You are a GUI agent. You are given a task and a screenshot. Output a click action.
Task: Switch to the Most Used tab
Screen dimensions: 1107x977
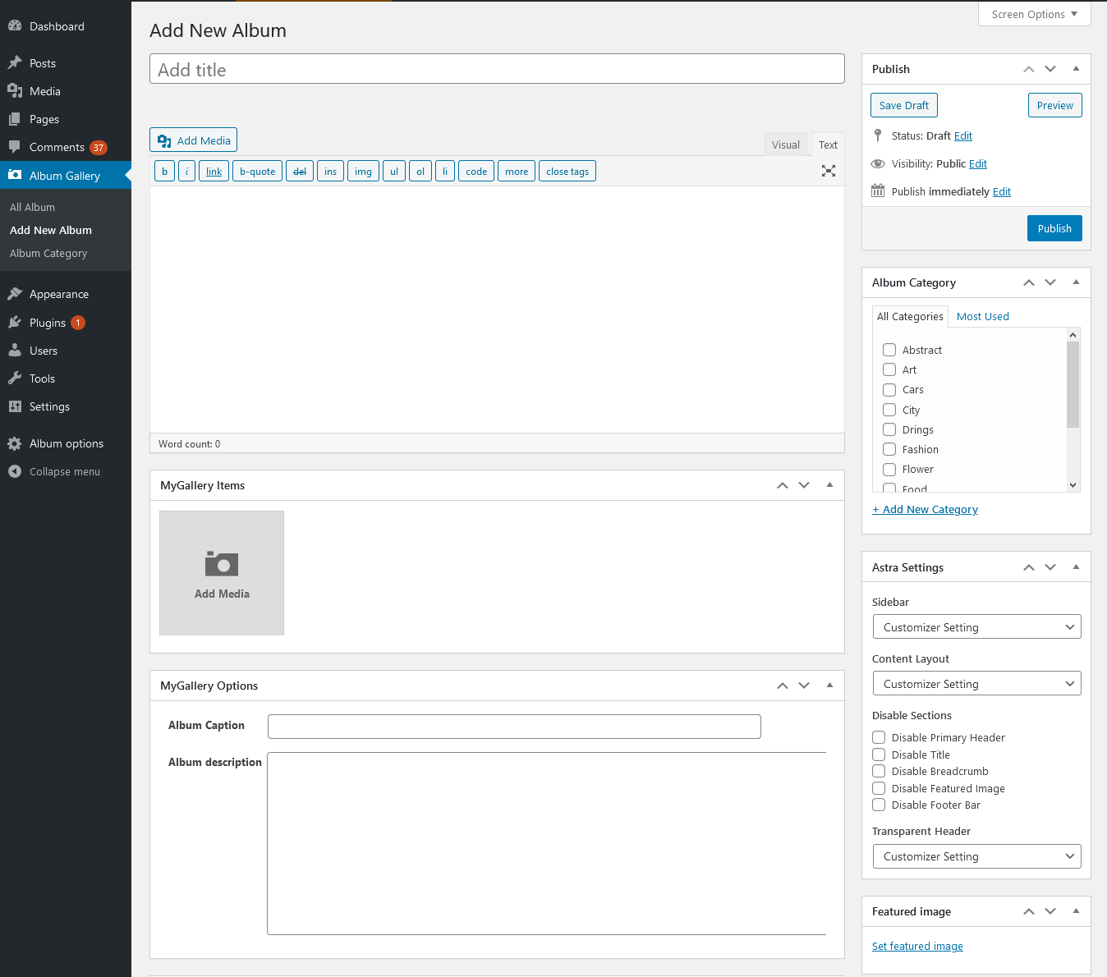983,316
